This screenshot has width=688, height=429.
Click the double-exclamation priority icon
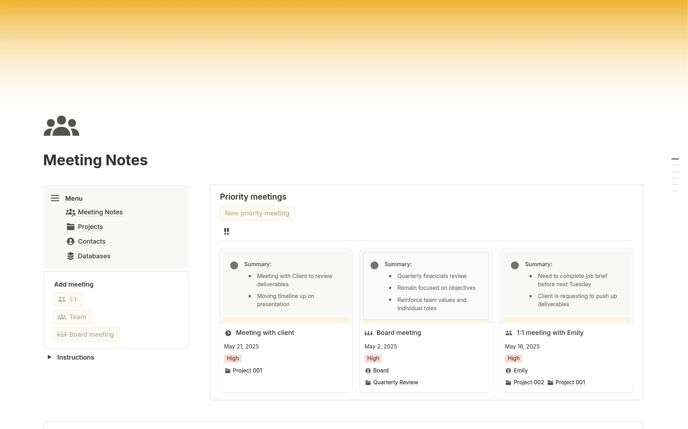pos(226,231)
